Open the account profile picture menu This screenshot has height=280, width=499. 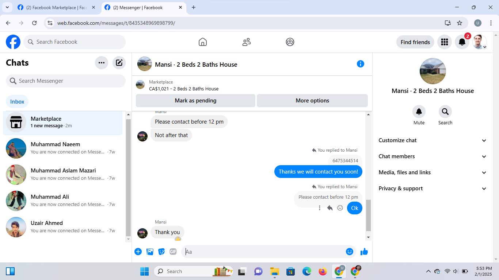(x=479, y=42)
